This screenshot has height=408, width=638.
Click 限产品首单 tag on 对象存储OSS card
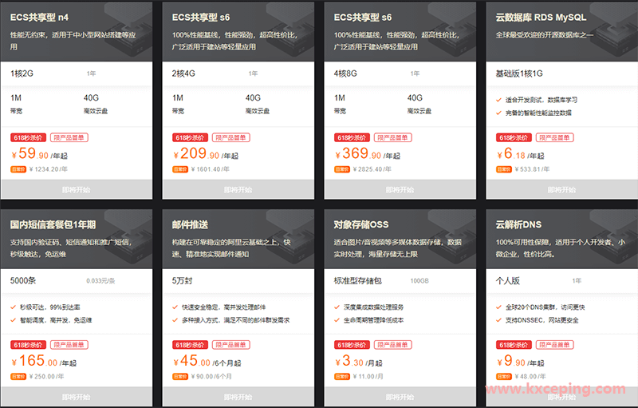click(393, 345)
